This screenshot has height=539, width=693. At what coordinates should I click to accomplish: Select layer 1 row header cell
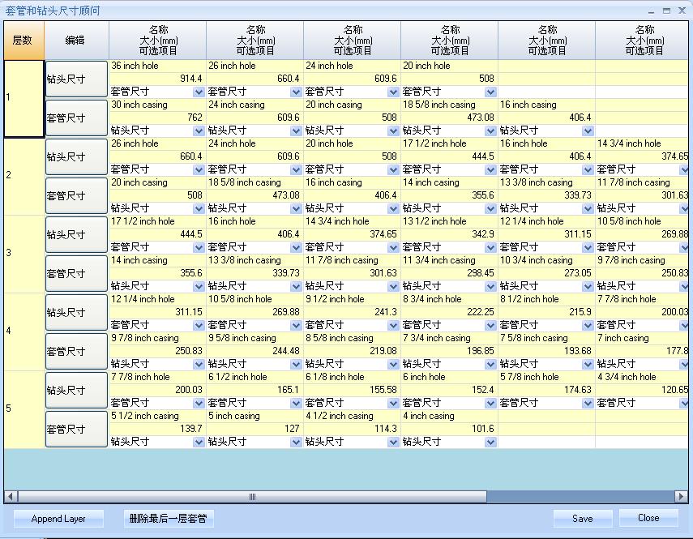click(24, 99)
